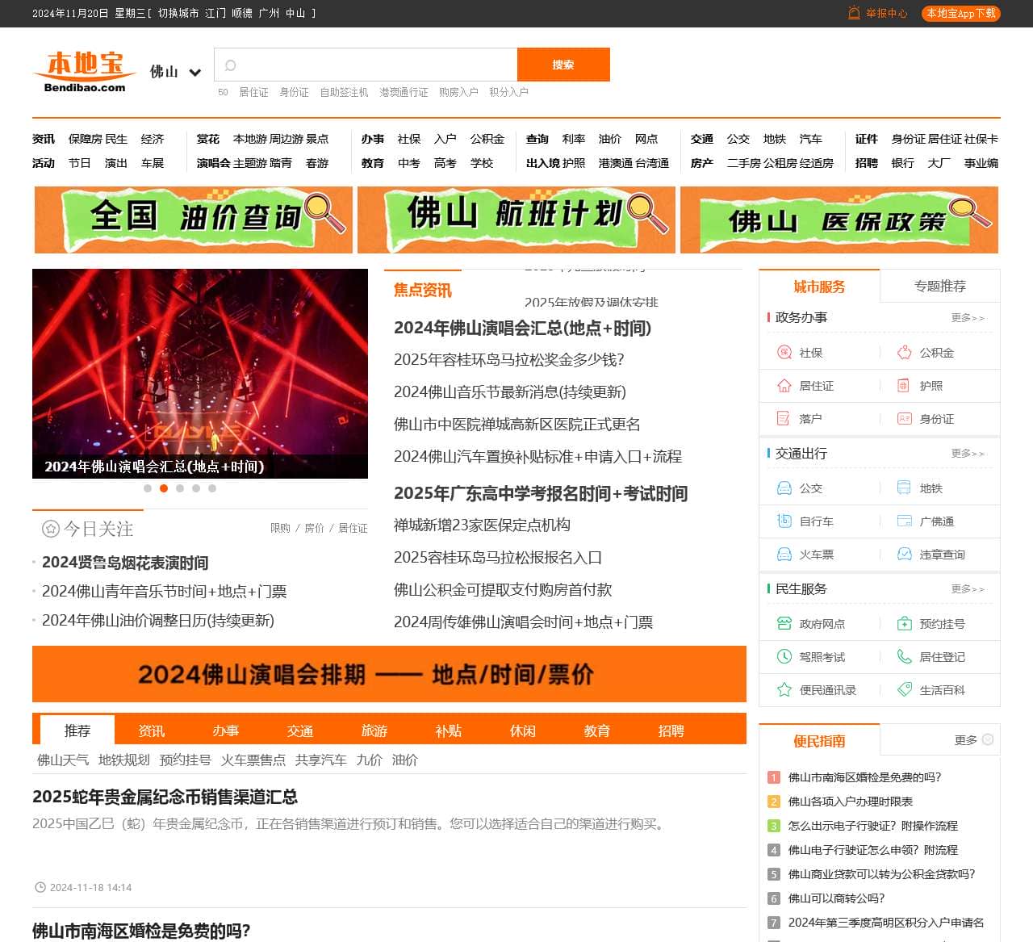Open the 公积金 piggy bank icon
The image size is (1033, 942).
(x=904, y=353)
